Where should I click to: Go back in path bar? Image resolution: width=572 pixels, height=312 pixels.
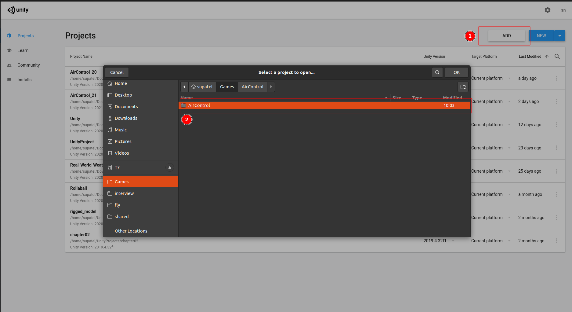tap(184, 87)
